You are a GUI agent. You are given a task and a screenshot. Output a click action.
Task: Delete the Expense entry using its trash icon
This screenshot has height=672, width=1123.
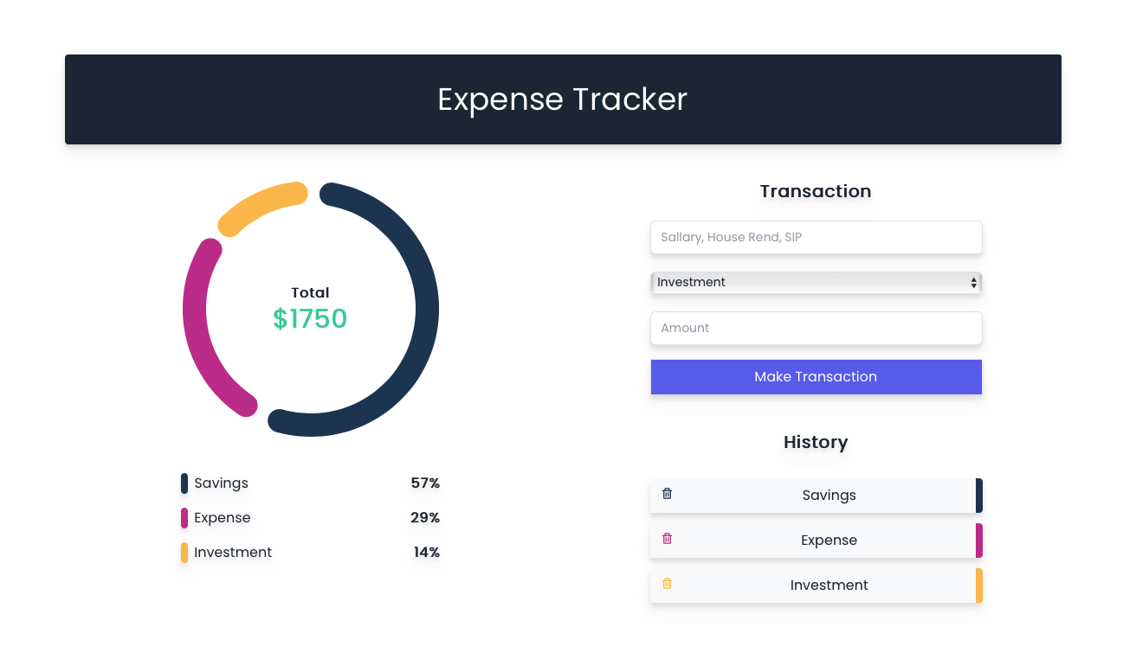tap(667, 538)
